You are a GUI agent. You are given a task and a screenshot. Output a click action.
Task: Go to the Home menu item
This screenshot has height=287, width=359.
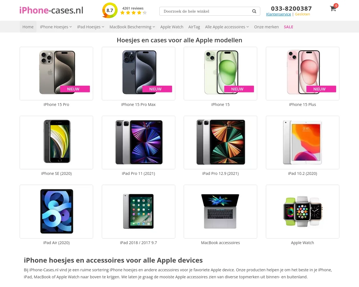[x=28, y=27]
